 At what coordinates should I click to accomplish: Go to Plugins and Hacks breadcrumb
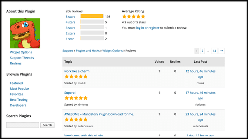(x=88, y=51)
